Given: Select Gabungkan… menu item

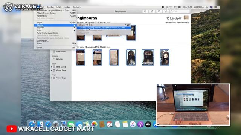Looking at the screenshot, I should (55, 41).
